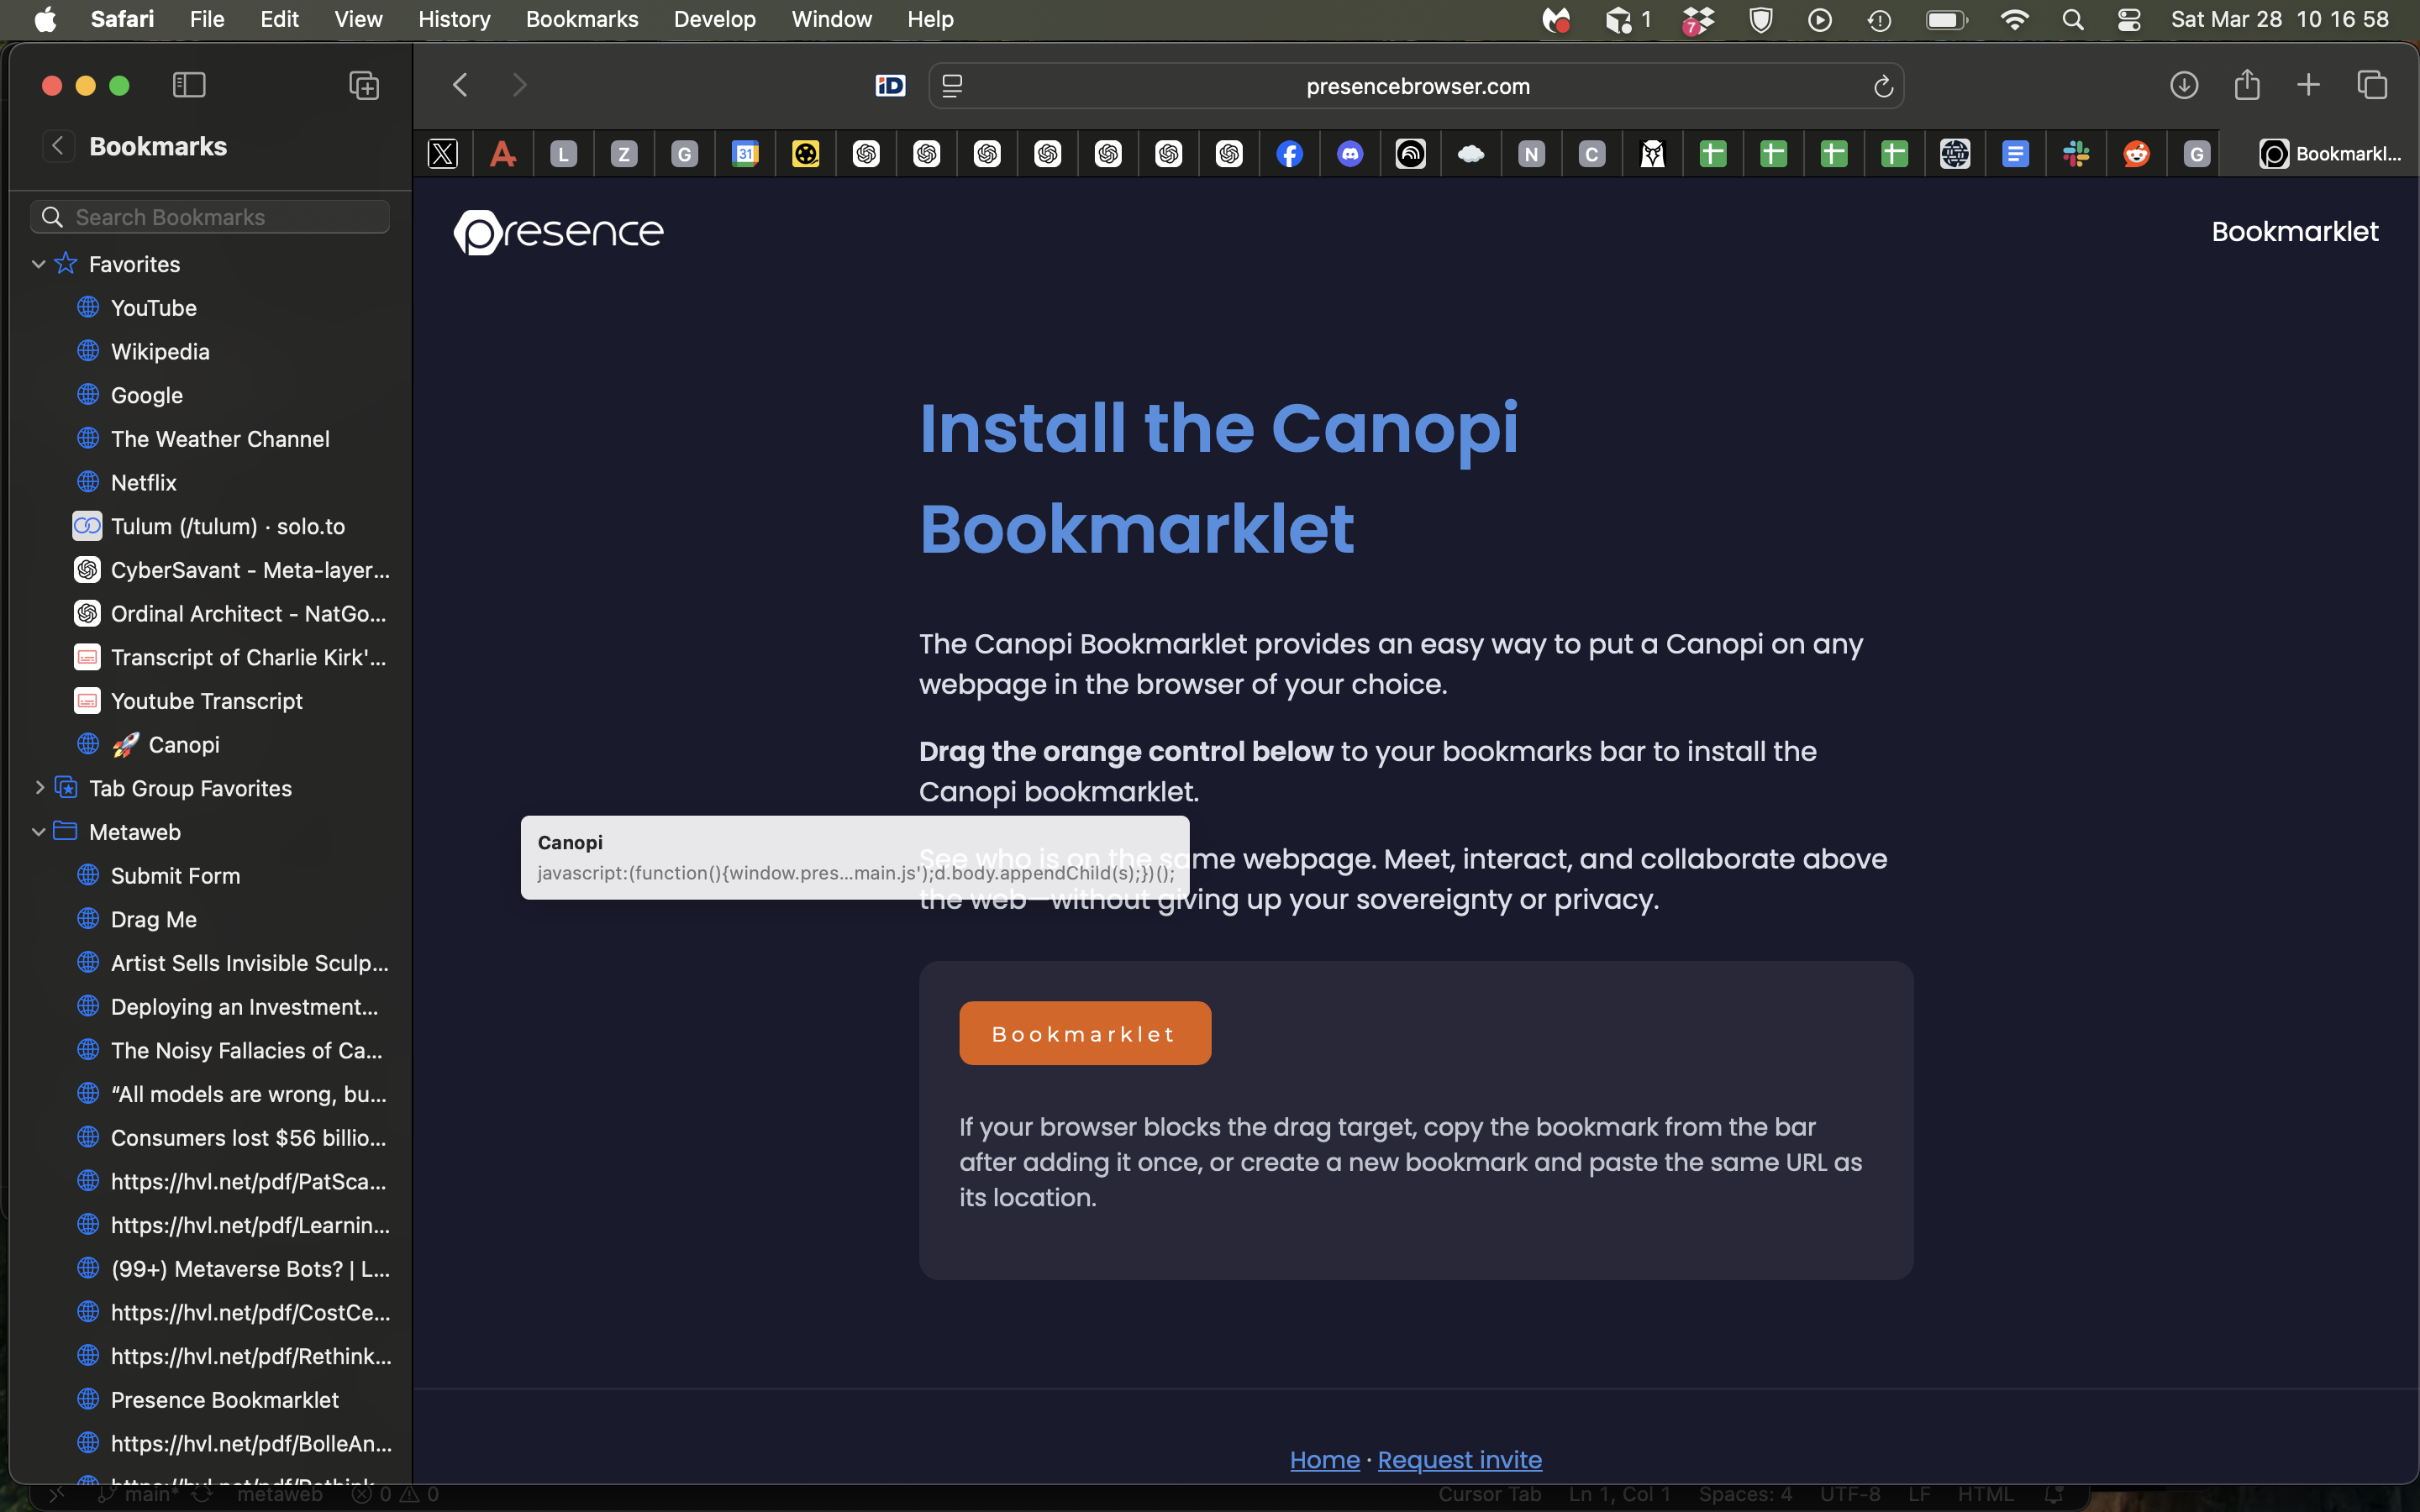Open the Google Calendar bookmark icon
This screenshot has width=2420, height=1512.
tap(745, 153)
